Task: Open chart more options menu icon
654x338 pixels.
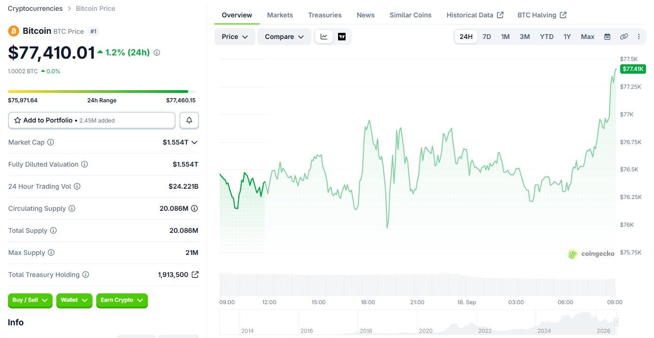Action: (639, 37)
